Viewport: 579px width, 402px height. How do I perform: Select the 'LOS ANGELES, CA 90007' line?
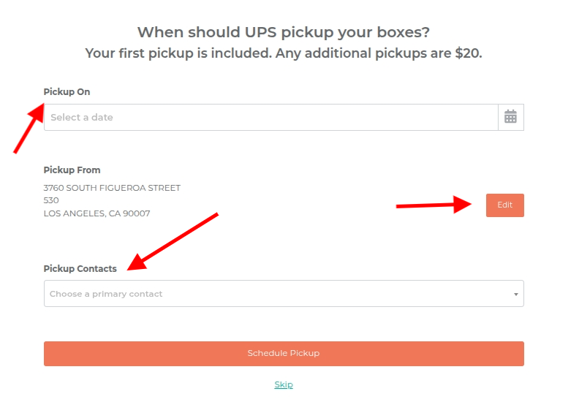(x=96, y=213)
